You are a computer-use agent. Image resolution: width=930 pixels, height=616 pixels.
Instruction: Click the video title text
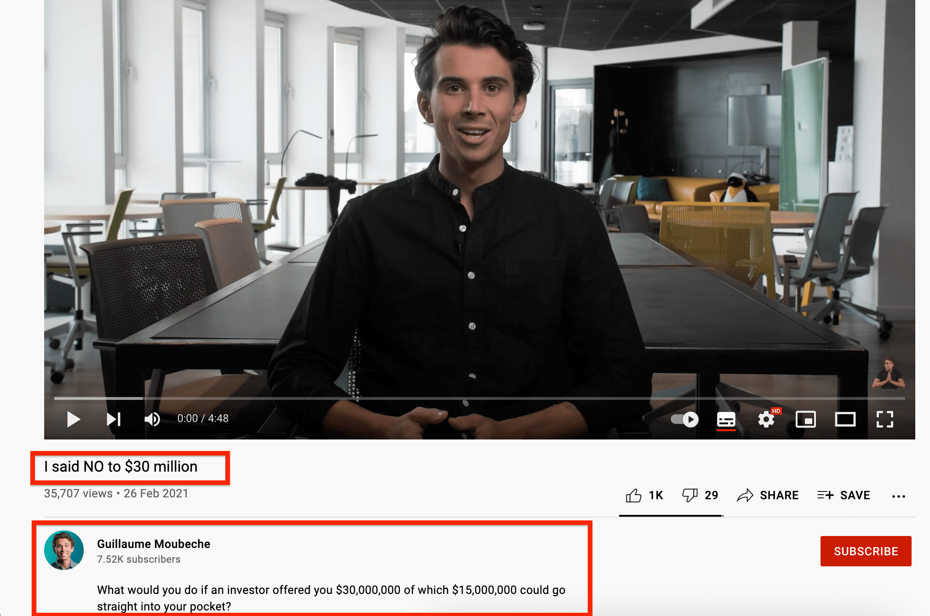(121, 467)
